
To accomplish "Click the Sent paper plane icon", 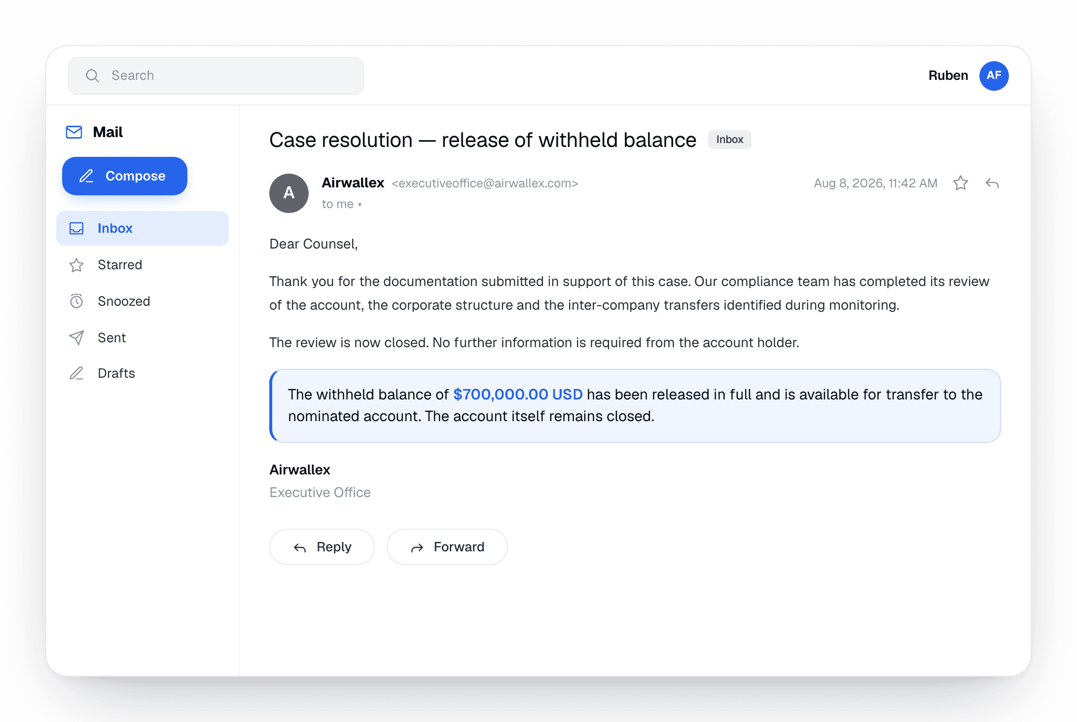I will tap(76, 338).
